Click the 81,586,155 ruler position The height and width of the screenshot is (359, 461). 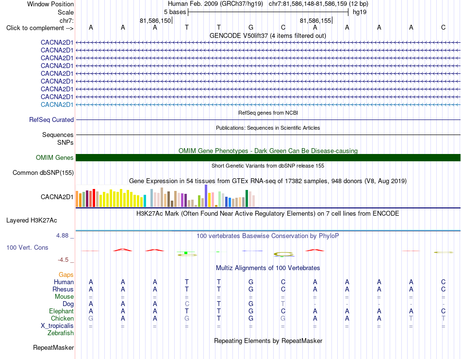pyautogui.click(x=315, y=20)
